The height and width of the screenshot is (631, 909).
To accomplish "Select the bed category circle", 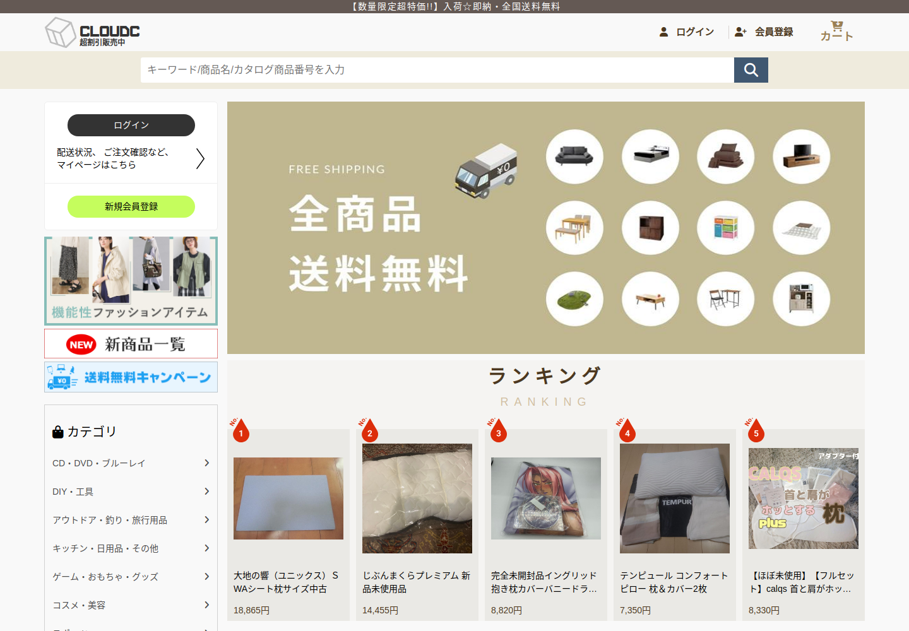I will 650,156.
